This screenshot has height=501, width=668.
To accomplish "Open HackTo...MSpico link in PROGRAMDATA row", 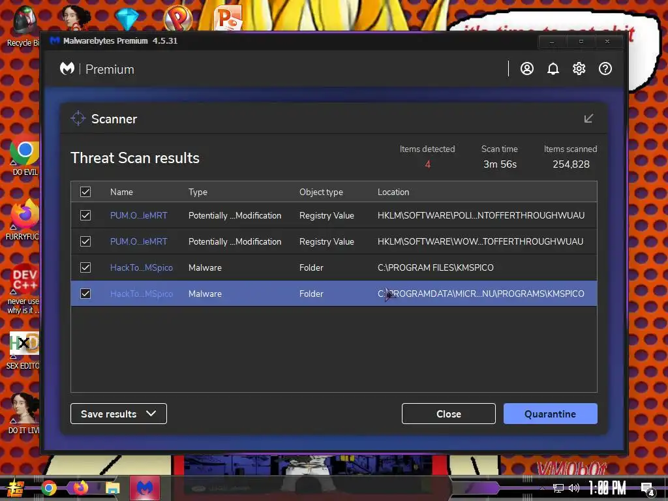I will (142, 294).
